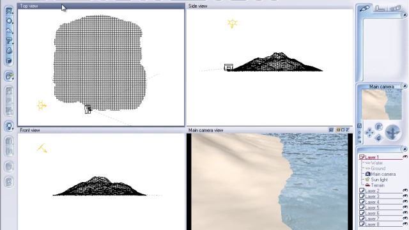Click the Sun light icon in Side view
The height and width of the screenshot is (230, 409).
point(232,24)
